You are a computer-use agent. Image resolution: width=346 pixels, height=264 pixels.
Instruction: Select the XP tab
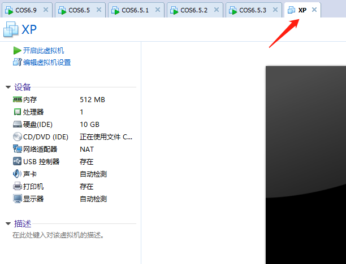[302, 10]
